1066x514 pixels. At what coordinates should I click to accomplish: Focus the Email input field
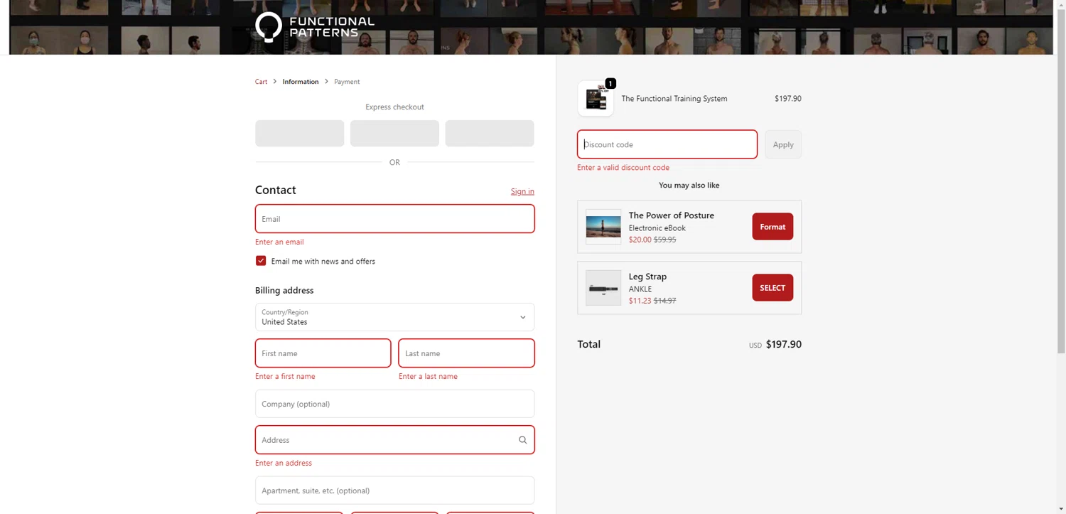tap(394, 219)
